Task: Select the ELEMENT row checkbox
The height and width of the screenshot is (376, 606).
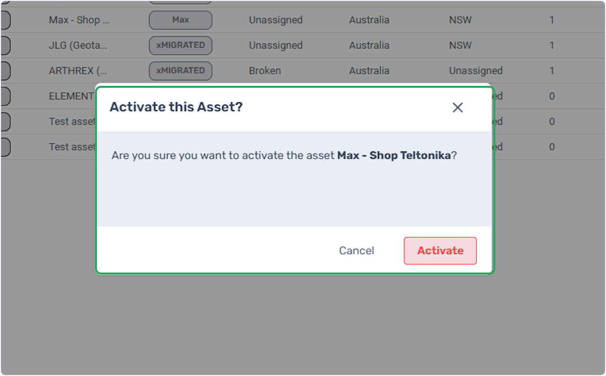Action: click(5, 96)
